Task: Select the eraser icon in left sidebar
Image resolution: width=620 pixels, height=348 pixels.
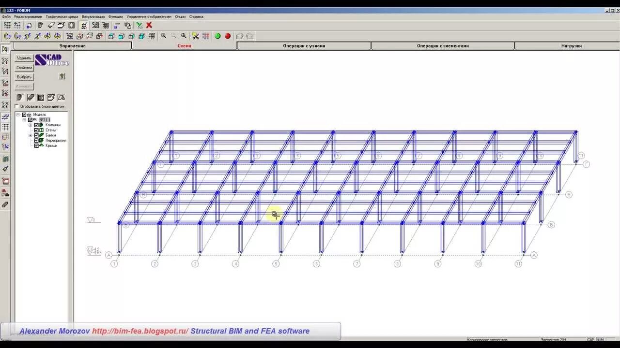Action: tap(5, 204)
